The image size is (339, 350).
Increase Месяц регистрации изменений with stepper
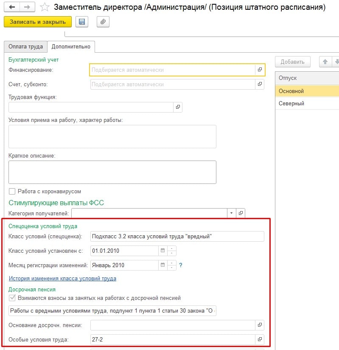172,263
